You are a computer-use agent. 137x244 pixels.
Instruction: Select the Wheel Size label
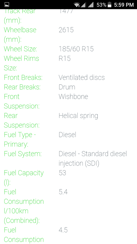(20, 49)
